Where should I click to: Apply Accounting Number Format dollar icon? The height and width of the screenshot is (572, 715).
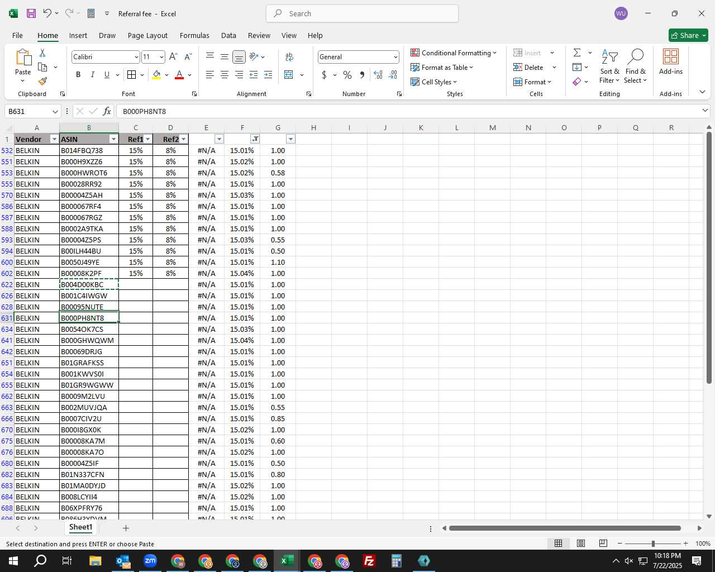click(324, 75)
